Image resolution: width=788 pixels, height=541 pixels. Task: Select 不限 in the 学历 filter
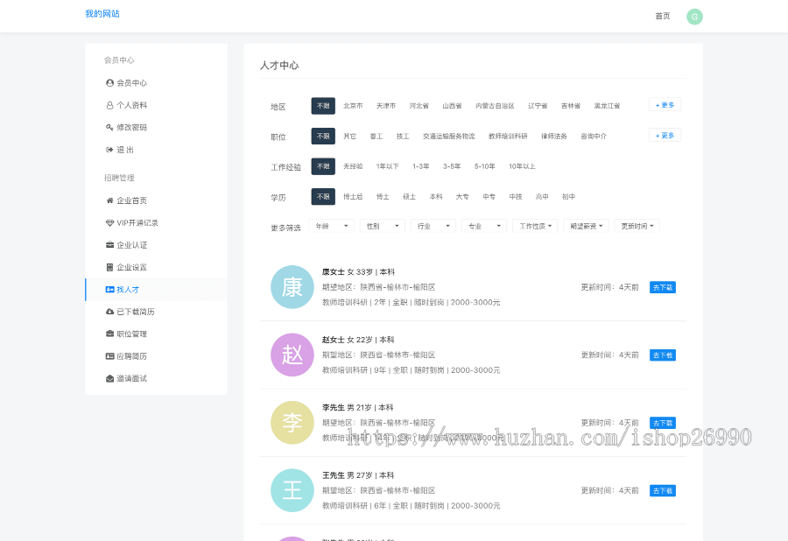pos(323,196)
